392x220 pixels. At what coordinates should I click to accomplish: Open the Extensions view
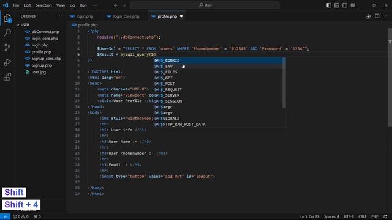[x=7, y=77]
